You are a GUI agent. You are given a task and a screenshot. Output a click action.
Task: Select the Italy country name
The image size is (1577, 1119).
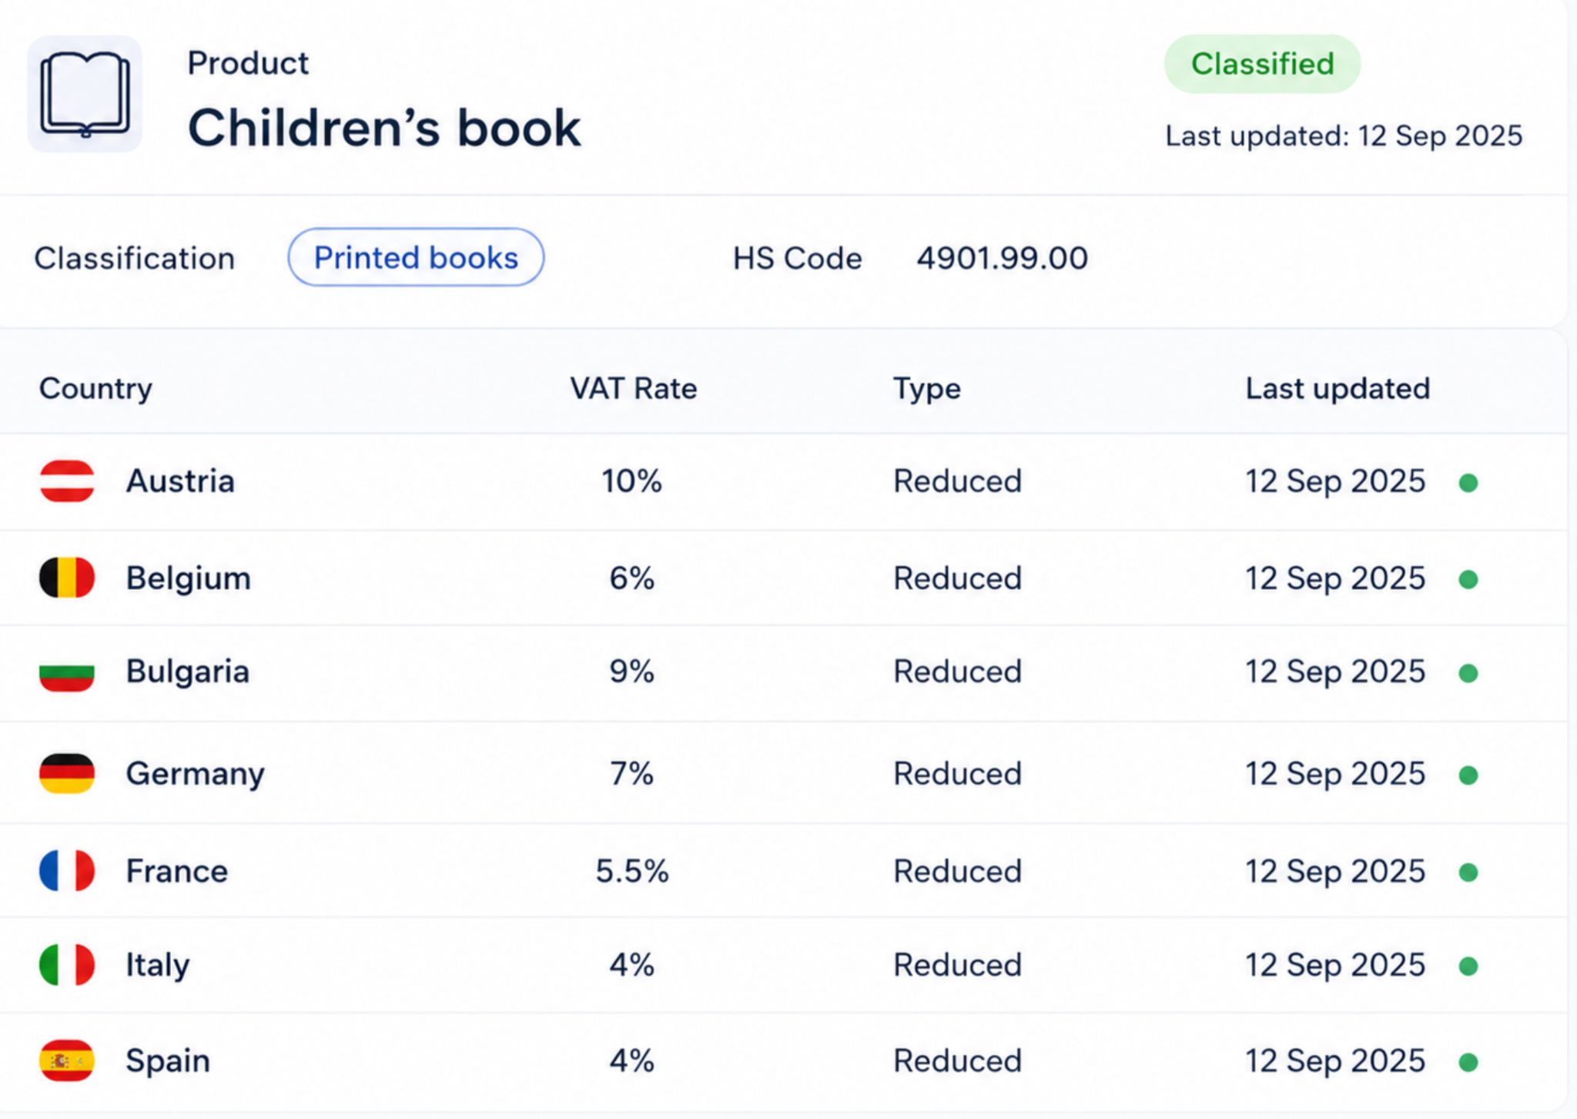click(x=158, y=965)
